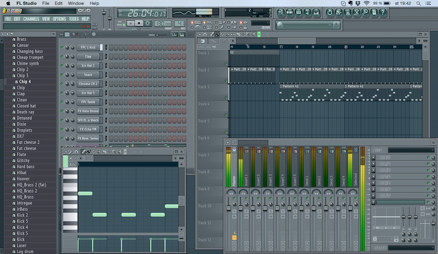The height and width of the screenshot is (254, 438).
Task: Toggle first step of Clap channel
Action: tap(111, 56)
